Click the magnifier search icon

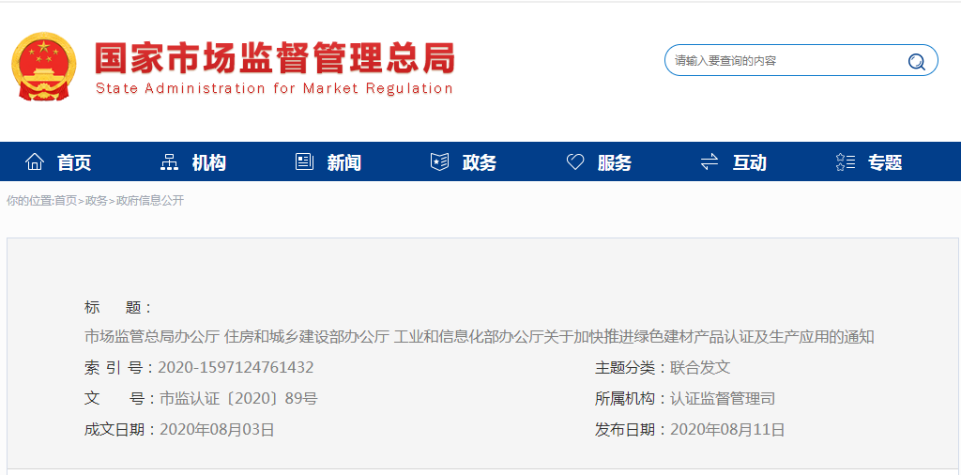pyautogui.click(x=916, y=61)
